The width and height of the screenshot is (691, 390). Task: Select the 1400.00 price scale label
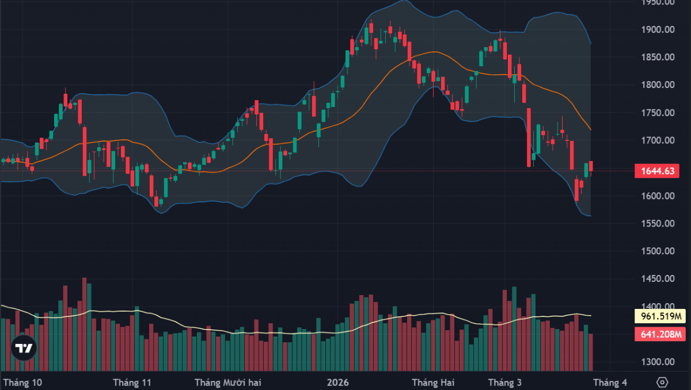click(658, 307)
